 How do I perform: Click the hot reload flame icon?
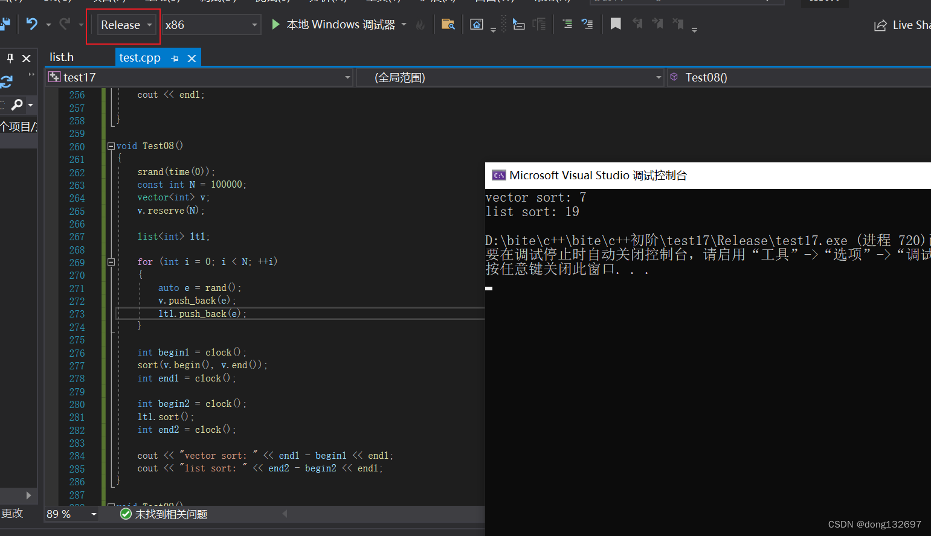pos(420,25)
